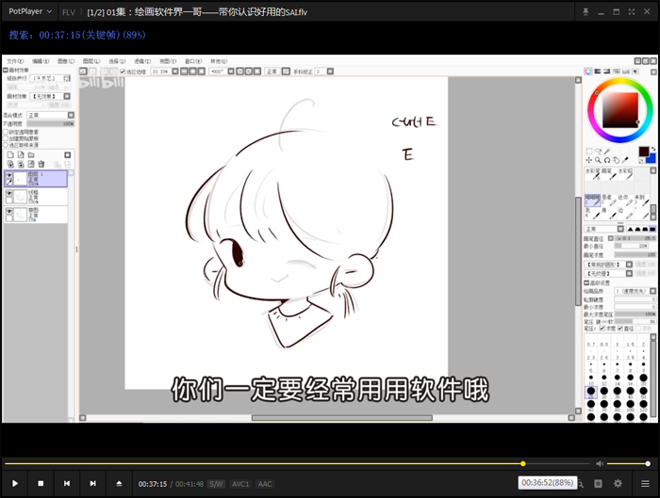
Task: Hide the top layer via eye icon
Action: 9,175
